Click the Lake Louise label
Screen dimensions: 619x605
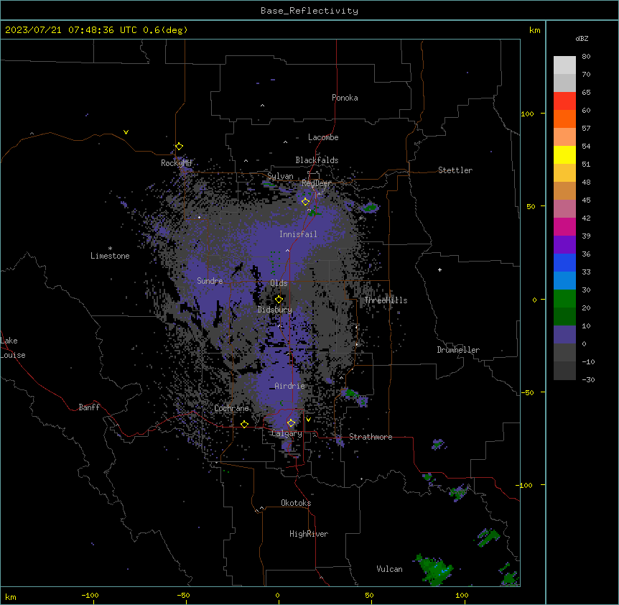point(13,348)
